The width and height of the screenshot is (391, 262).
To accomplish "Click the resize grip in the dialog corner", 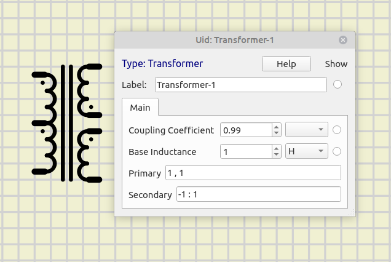I will 352,213.
